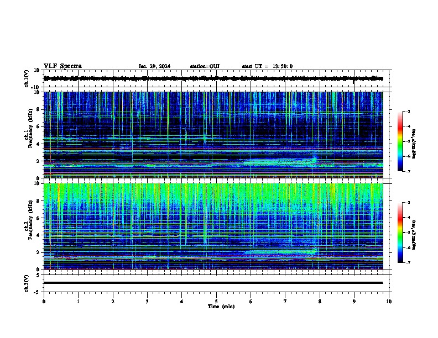
Task: Click the "3" tick on the time axis
Action: (x=147, y=302)
